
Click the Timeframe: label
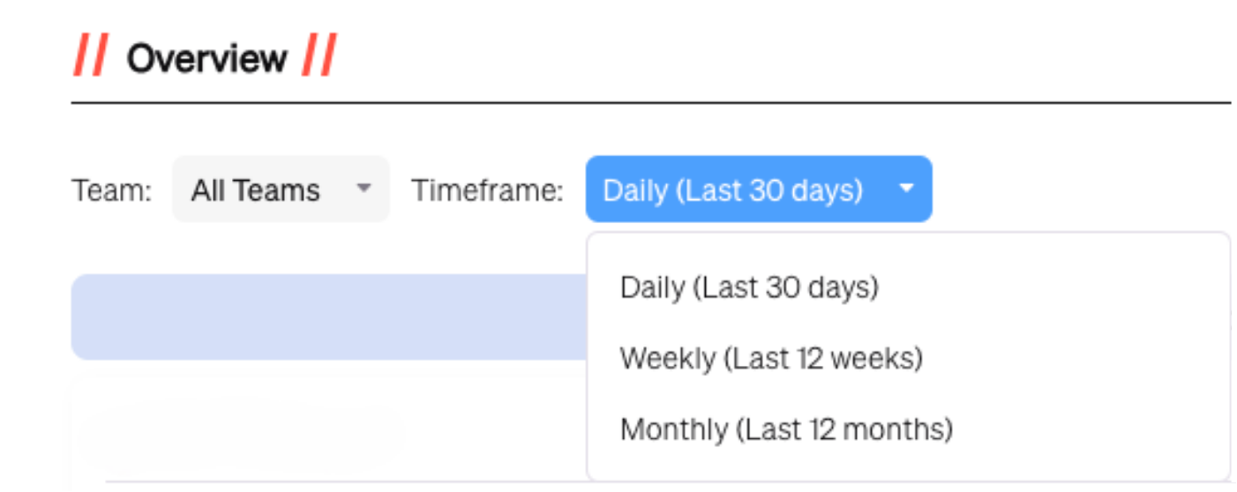pyautogui.click(x=487, y=190)
